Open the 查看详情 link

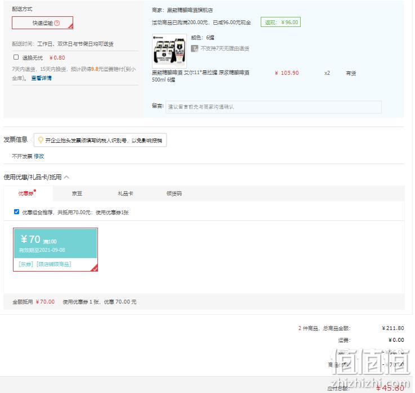point(41,78)
